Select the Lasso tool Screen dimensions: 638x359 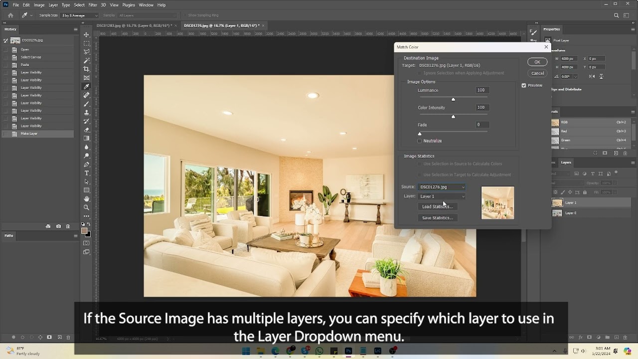pos(87,51)
